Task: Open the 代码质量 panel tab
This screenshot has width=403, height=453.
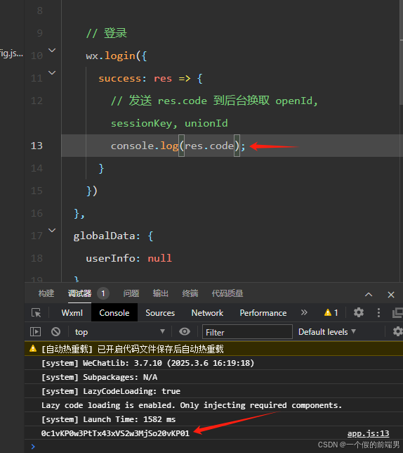Action: [227, 293]
